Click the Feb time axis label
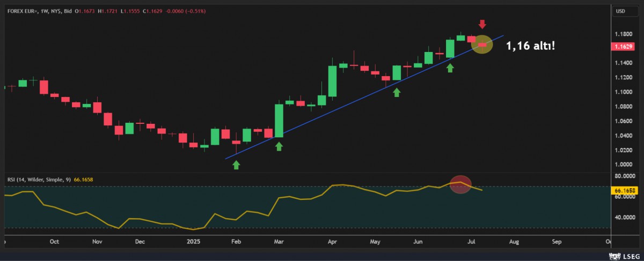Image resolution: width=644 pixels, height=261 pixels. point(236,242)
